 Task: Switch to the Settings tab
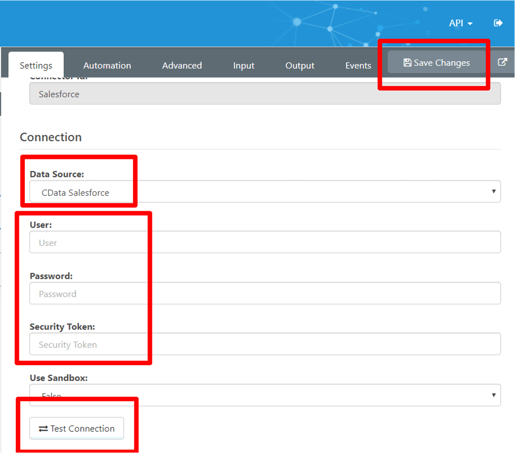pyautogui.click(x=36, y=66)
